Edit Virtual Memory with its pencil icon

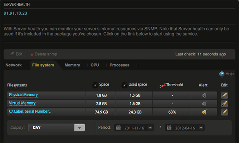point(225,103)
